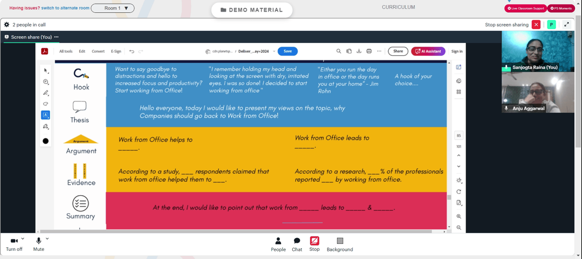Image resolution: width=582 pixels, height=259 pixels.
Task: Open camera device options chevron
Action: pos(23,239)
